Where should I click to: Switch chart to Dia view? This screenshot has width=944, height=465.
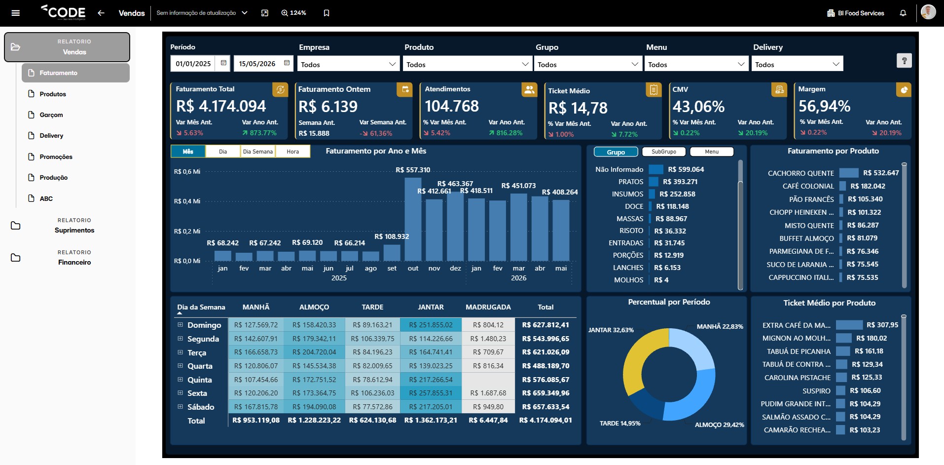[223, 152]
